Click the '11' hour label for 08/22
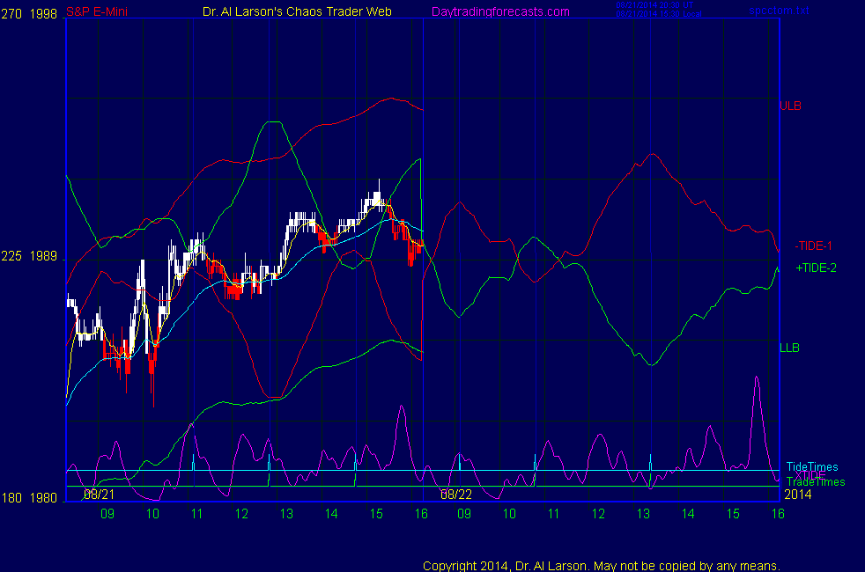Image resolution: width=865 pixels, height=572 pixels. click(x=553, y=514)
